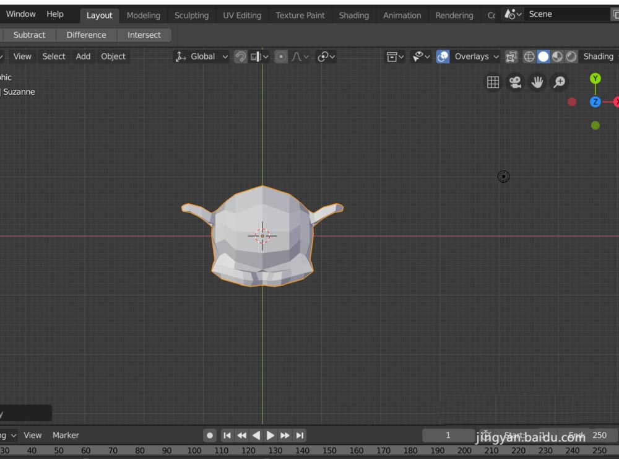Toggle auto keying record button
This screenshot has width=619, height=459.
pyautogui.click(x=210, y=435)
